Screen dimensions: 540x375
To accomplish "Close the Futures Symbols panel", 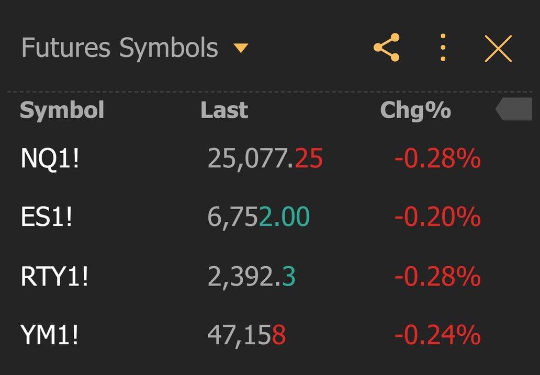I will [x=498, y=49].
